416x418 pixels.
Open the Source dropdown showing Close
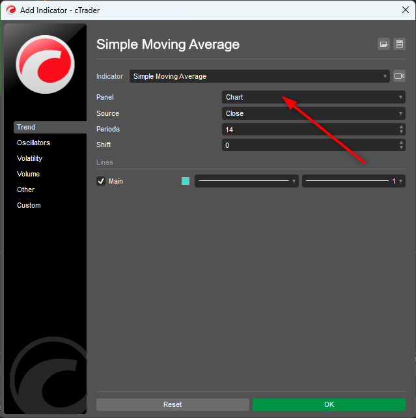click(314, 113)
